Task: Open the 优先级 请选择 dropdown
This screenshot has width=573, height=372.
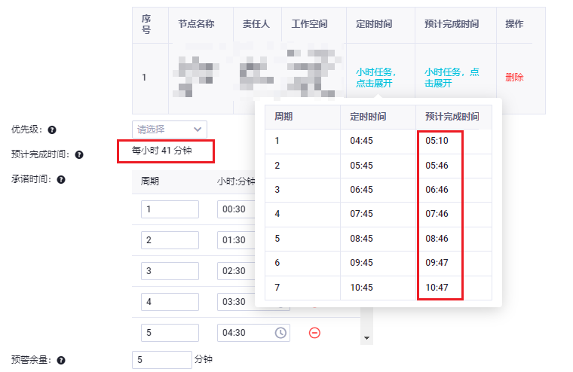Action: [x=169, y=130]
